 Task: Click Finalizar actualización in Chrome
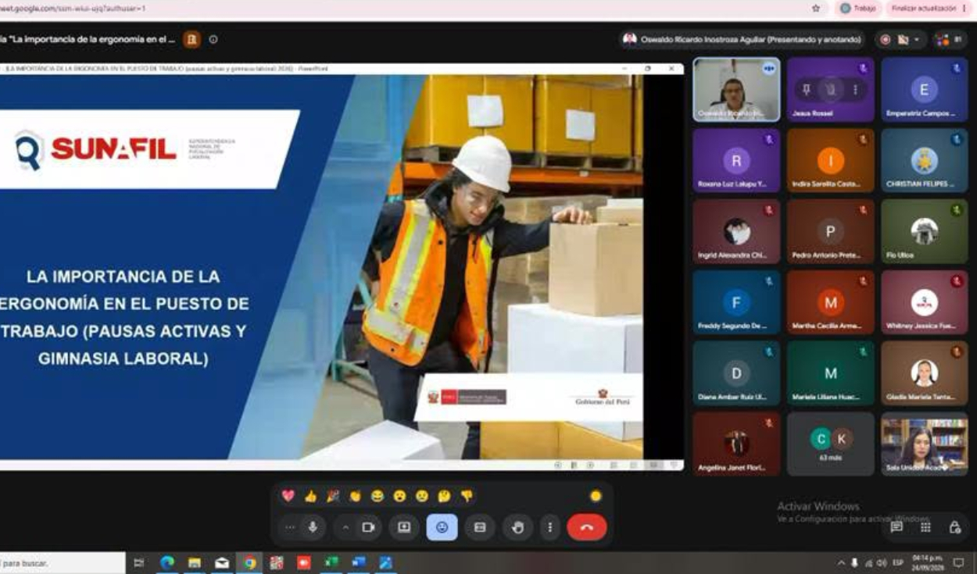coord(923,8)
